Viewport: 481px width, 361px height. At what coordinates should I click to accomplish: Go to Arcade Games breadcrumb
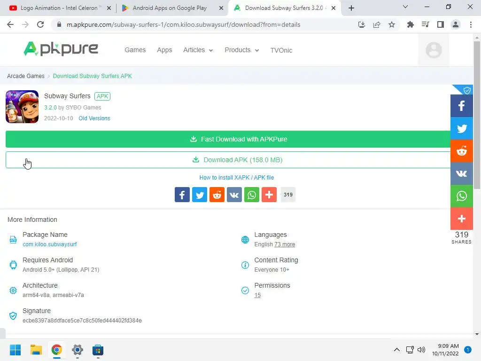point(26,76)
